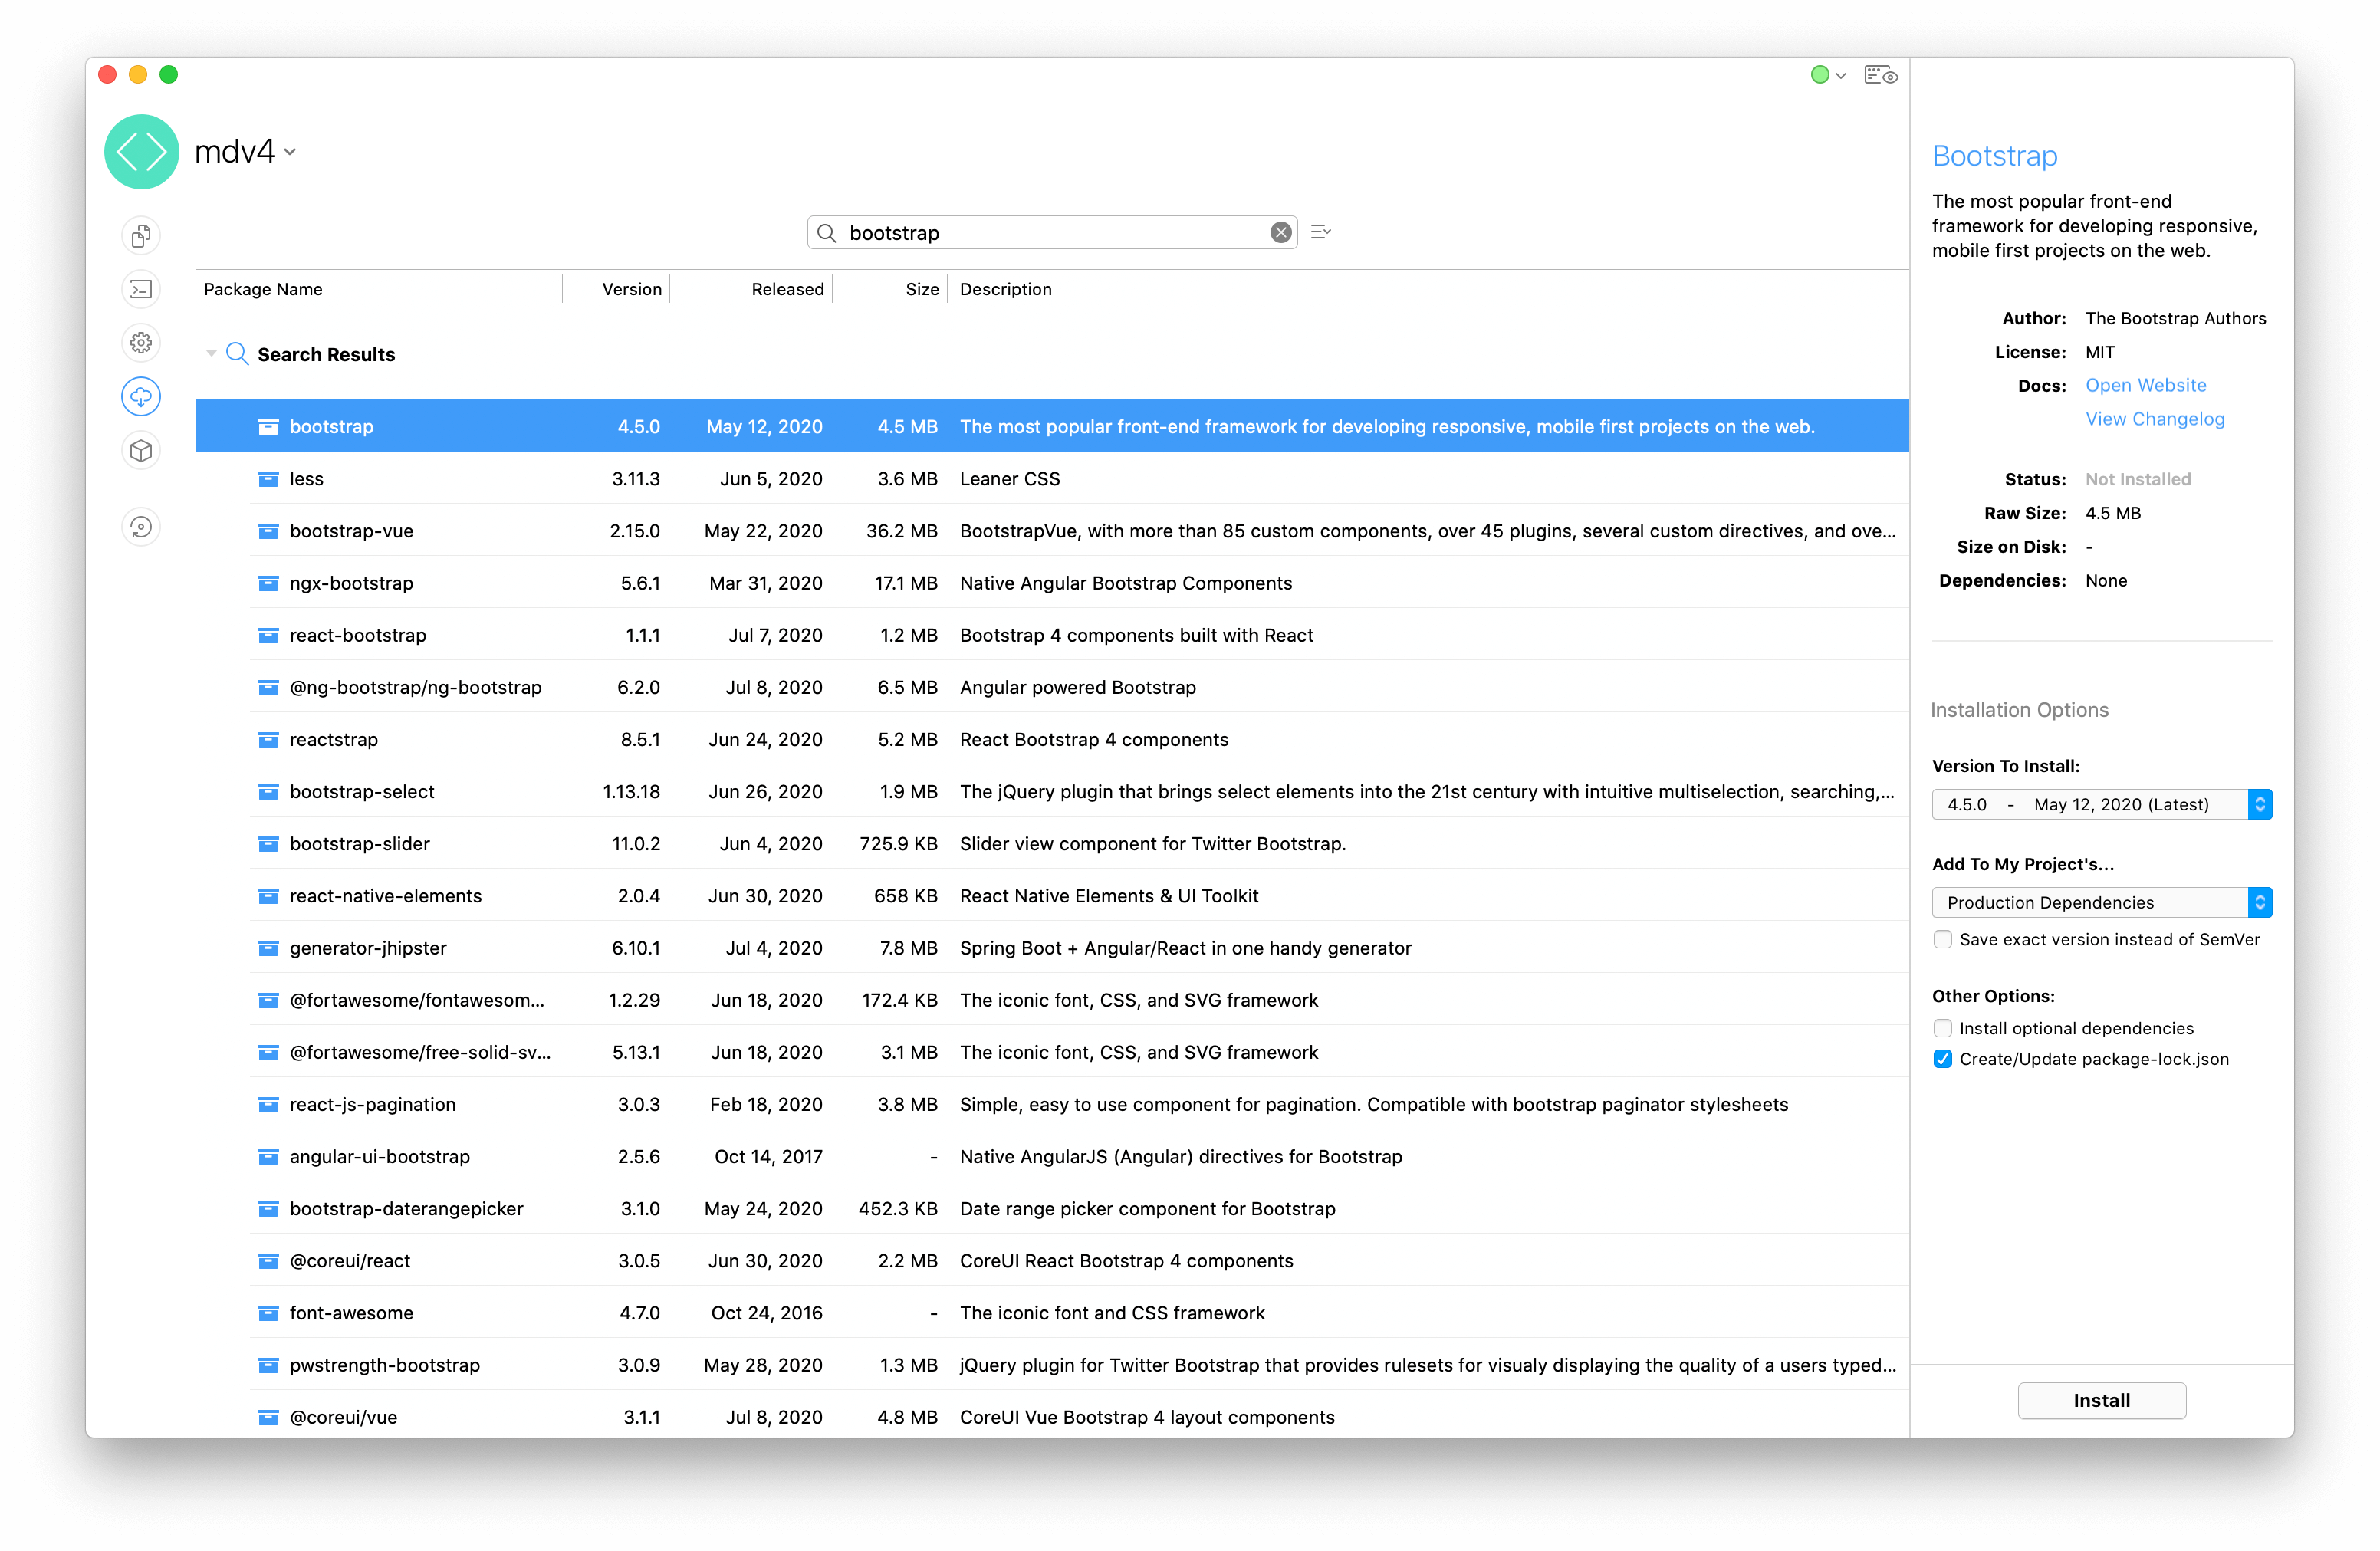Viewport: 2380px width, 1551px height.
Task: Click package icon of angular-ui-bootstrap row
Action: (268, 1157)
